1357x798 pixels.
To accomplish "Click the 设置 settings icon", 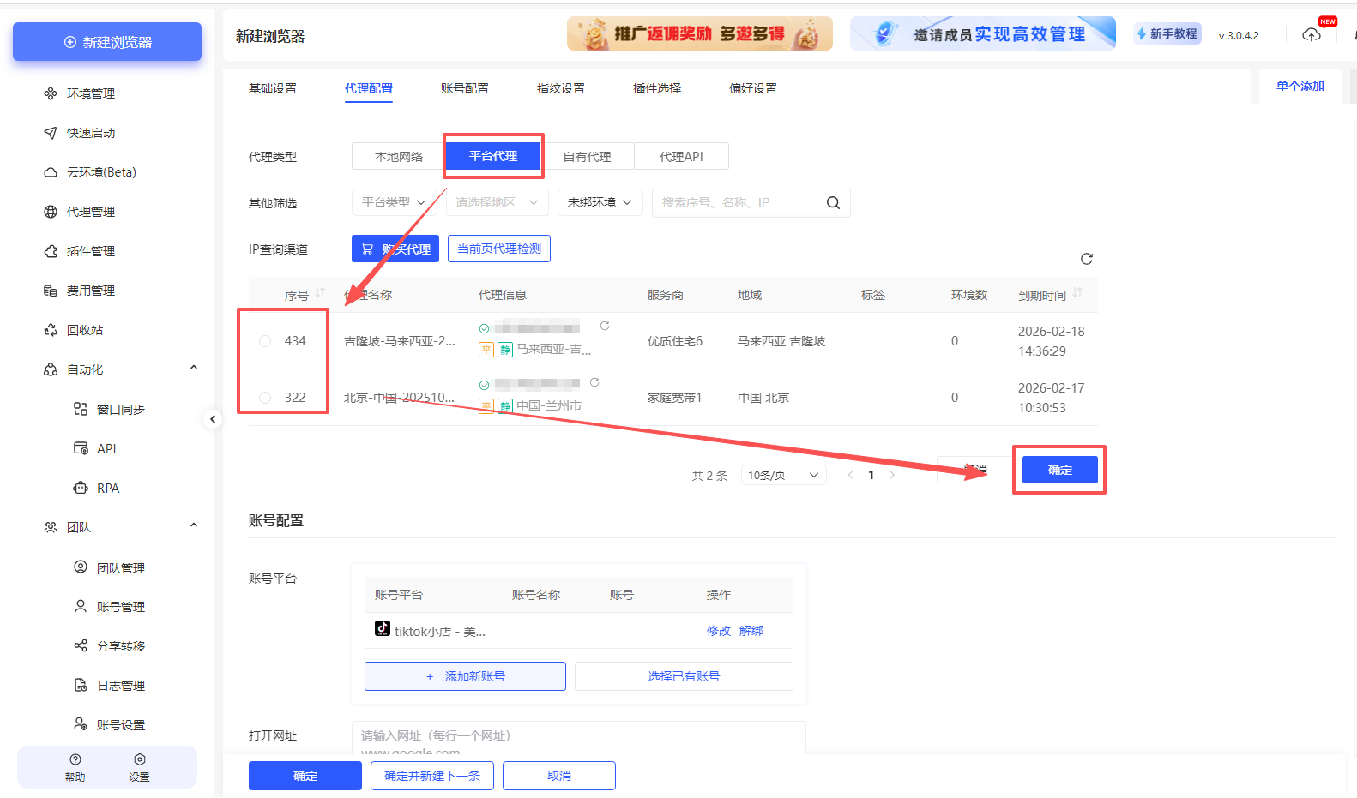I will pos(140,759).
